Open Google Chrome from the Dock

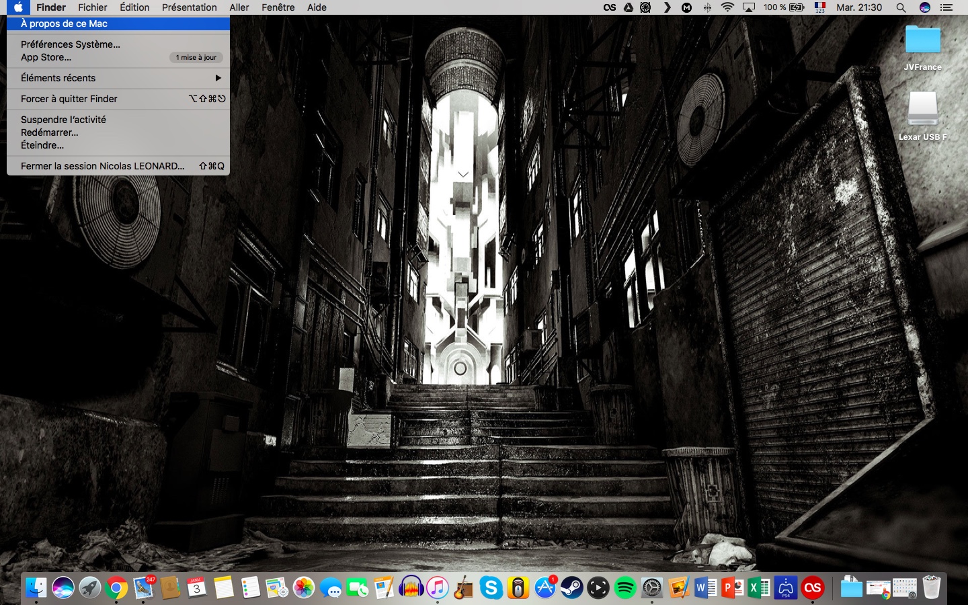116,588
